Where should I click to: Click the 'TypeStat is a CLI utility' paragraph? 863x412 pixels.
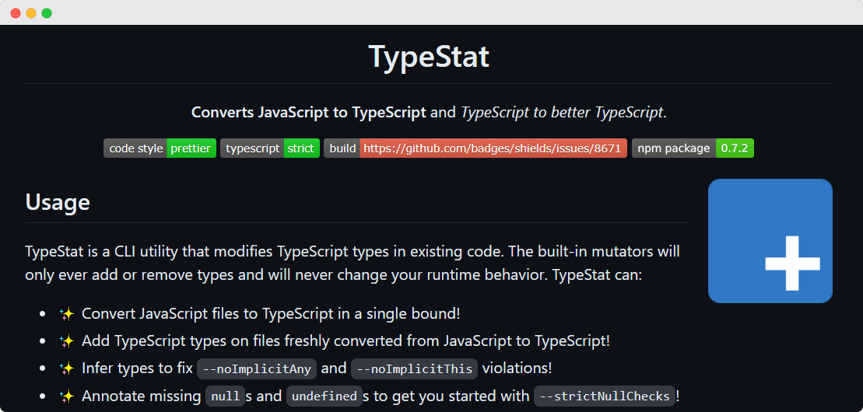(353, 263)
